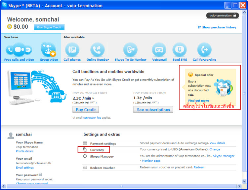Click the Payment settings label
The height and width of the screenshot is (190, 248).
coord(103,143)
